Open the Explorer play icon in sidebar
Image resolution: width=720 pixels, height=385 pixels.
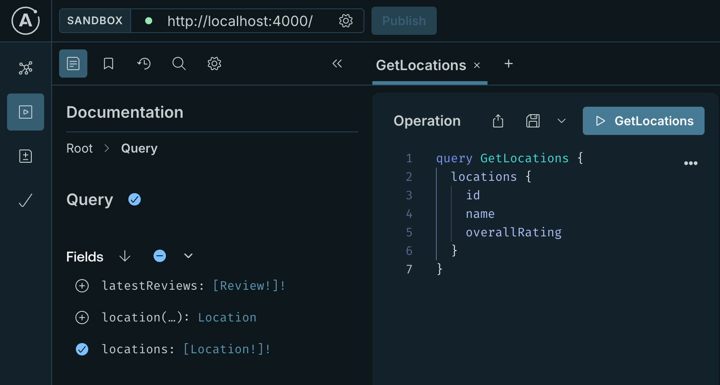pyautogui.click(x=26, y=112)
